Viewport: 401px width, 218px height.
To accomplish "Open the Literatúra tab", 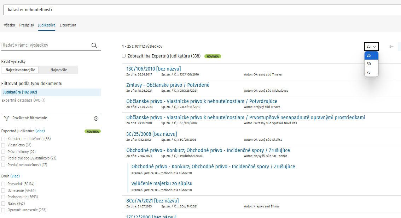I will pos(68,25).
